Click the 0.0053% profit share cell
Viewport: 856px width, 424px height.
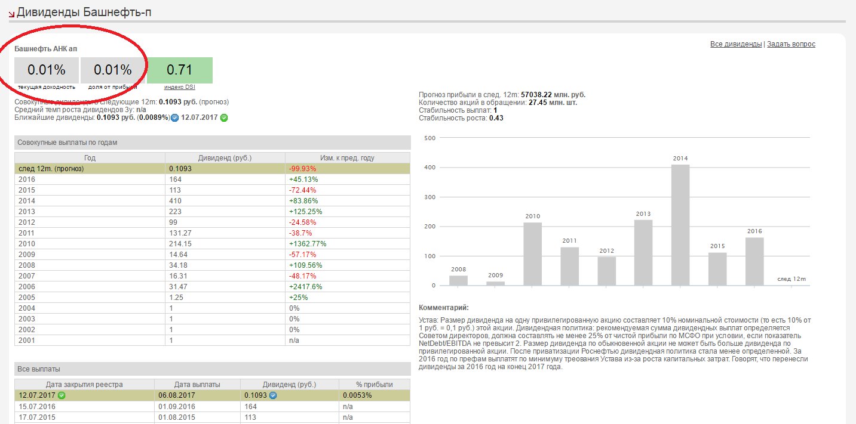tap(375, 395)
